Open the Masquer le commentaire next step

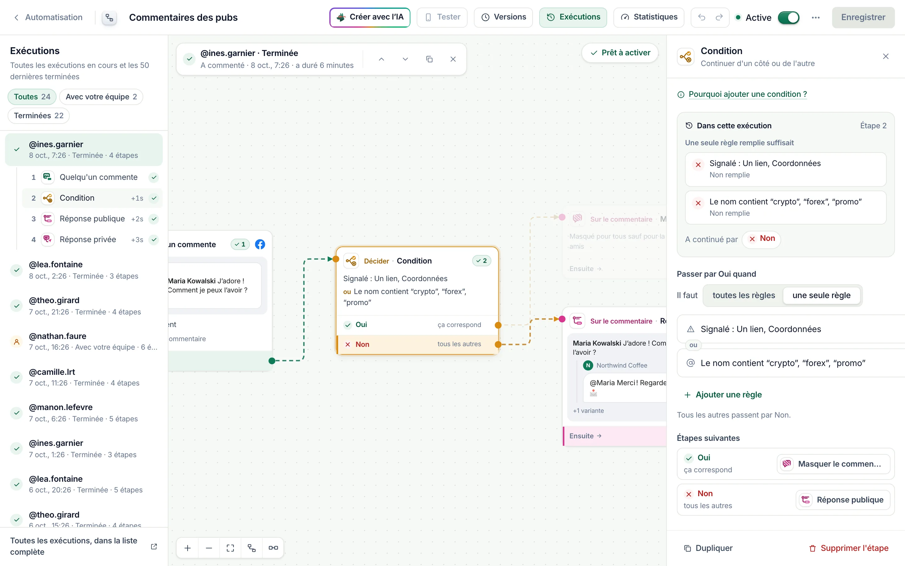(x=833, y=464)
